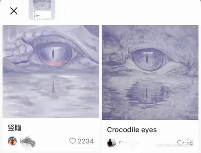Like the 竖瞳 post with heart icon
Image resolution: width=201 pixels, height=153 pixels.
(x=72, y=141)
